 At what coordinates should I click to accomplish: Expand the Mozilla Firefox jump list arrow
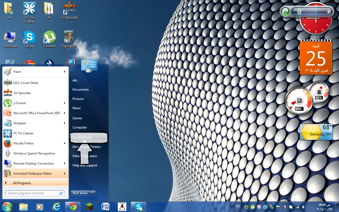(x=64, y=143)
